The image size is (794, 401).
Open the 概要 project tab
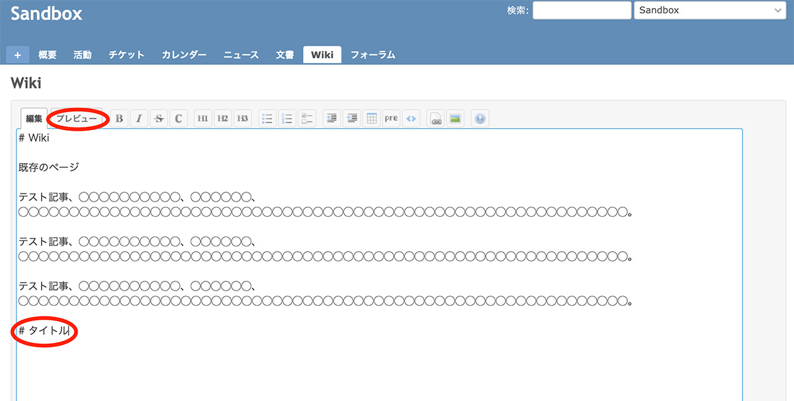coord(48,55)
